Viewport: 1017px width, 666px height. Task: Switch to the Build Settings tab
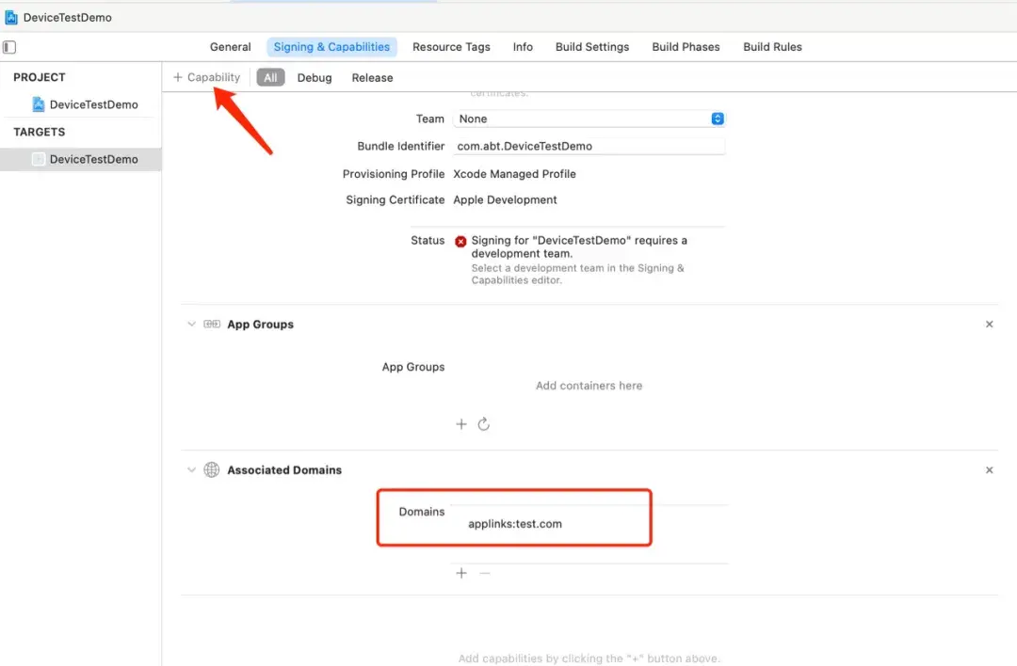pos(592,47)
